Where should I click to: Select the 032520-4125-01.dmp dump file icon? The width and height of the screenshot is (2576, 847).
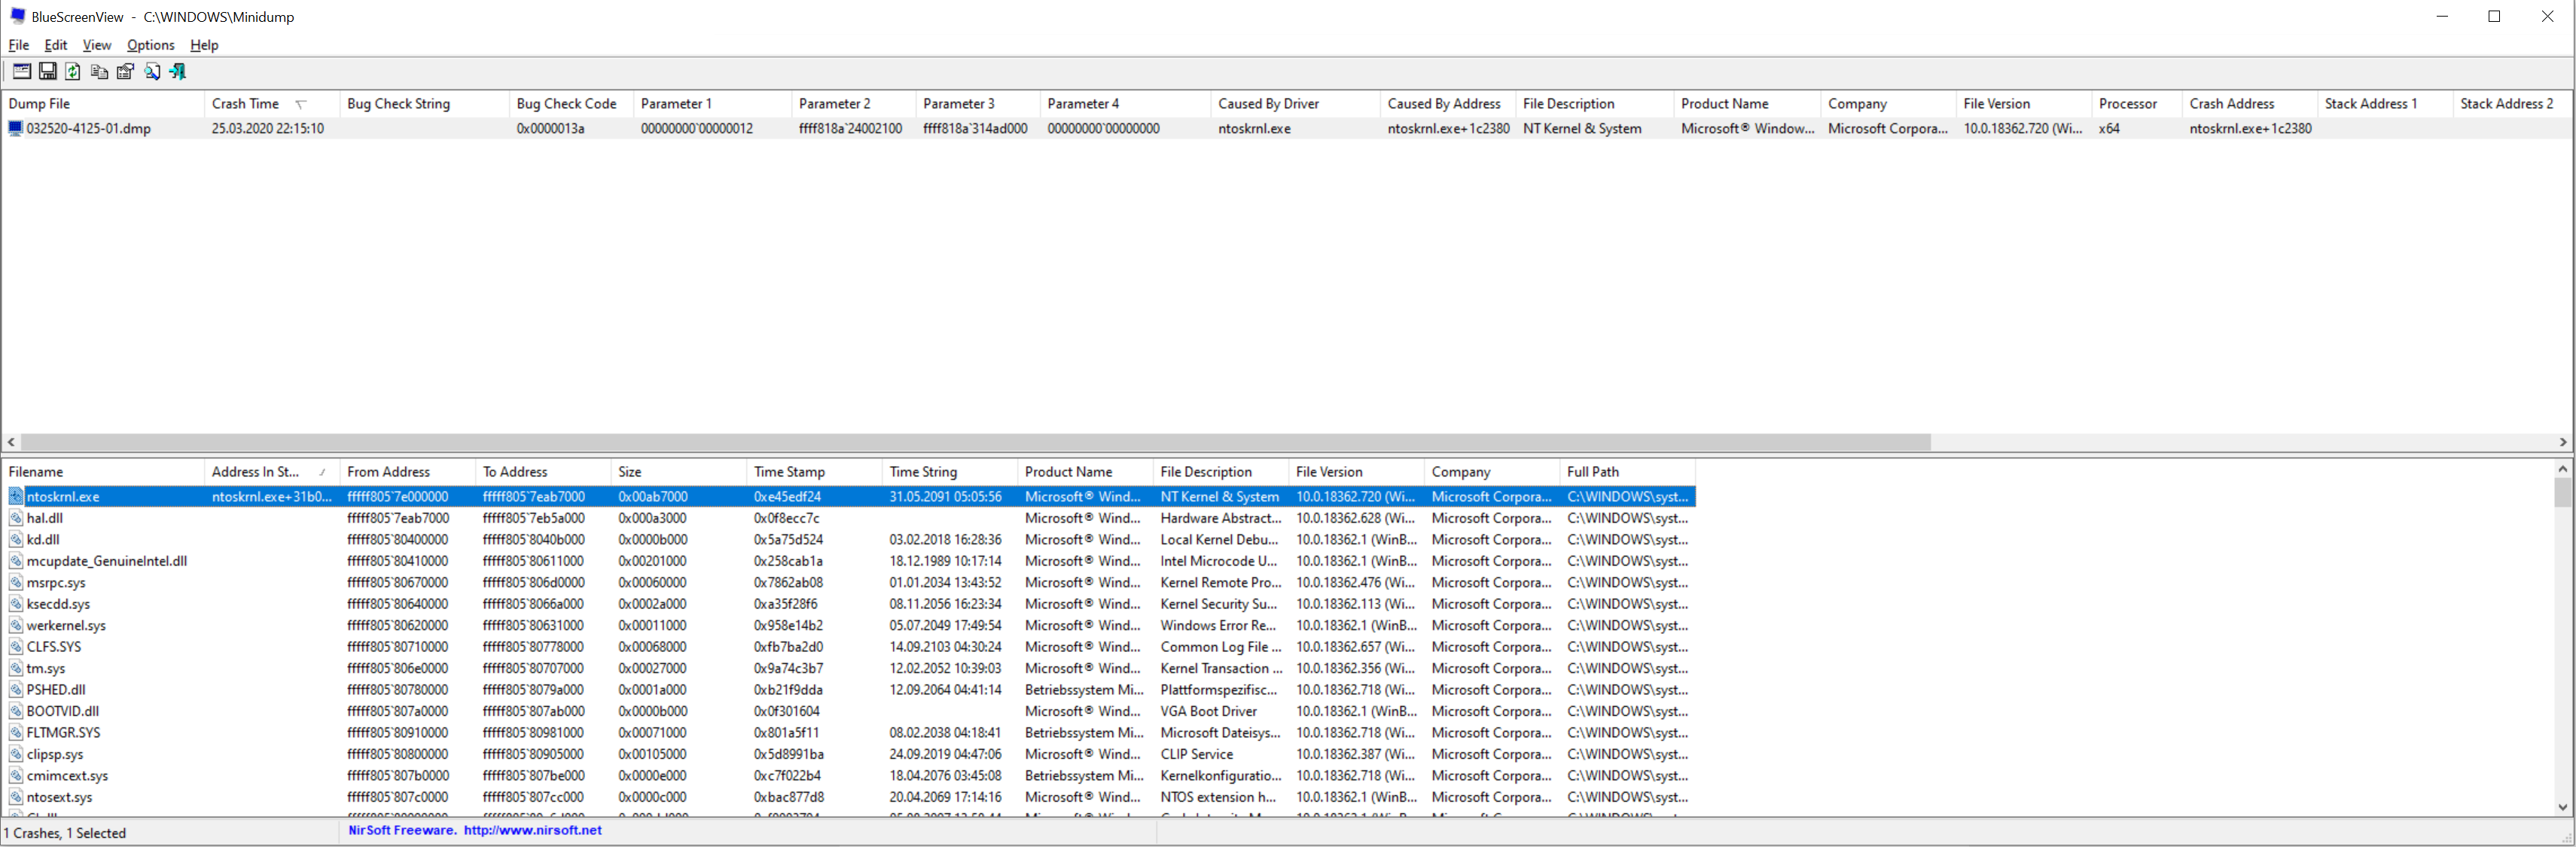(15, 128)
